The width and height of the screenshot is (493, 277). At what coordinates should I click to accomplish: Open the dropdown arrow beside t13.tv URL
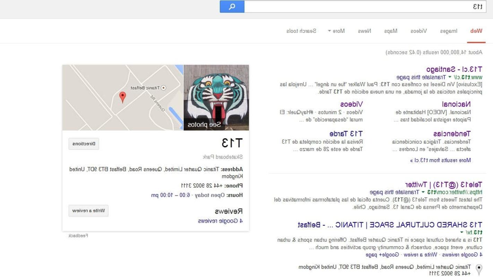click(x=461, y=232)
